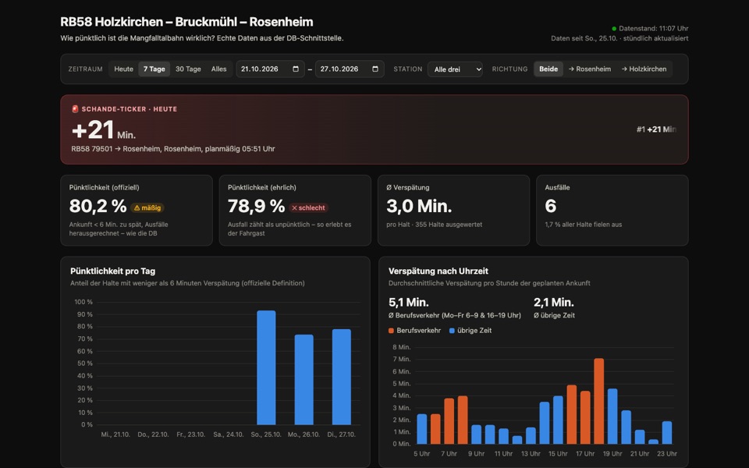This screenshot has height=468, width=749.
Task: Click the orange Berufsverkehr legend swatch
Action: coord(391,331)
